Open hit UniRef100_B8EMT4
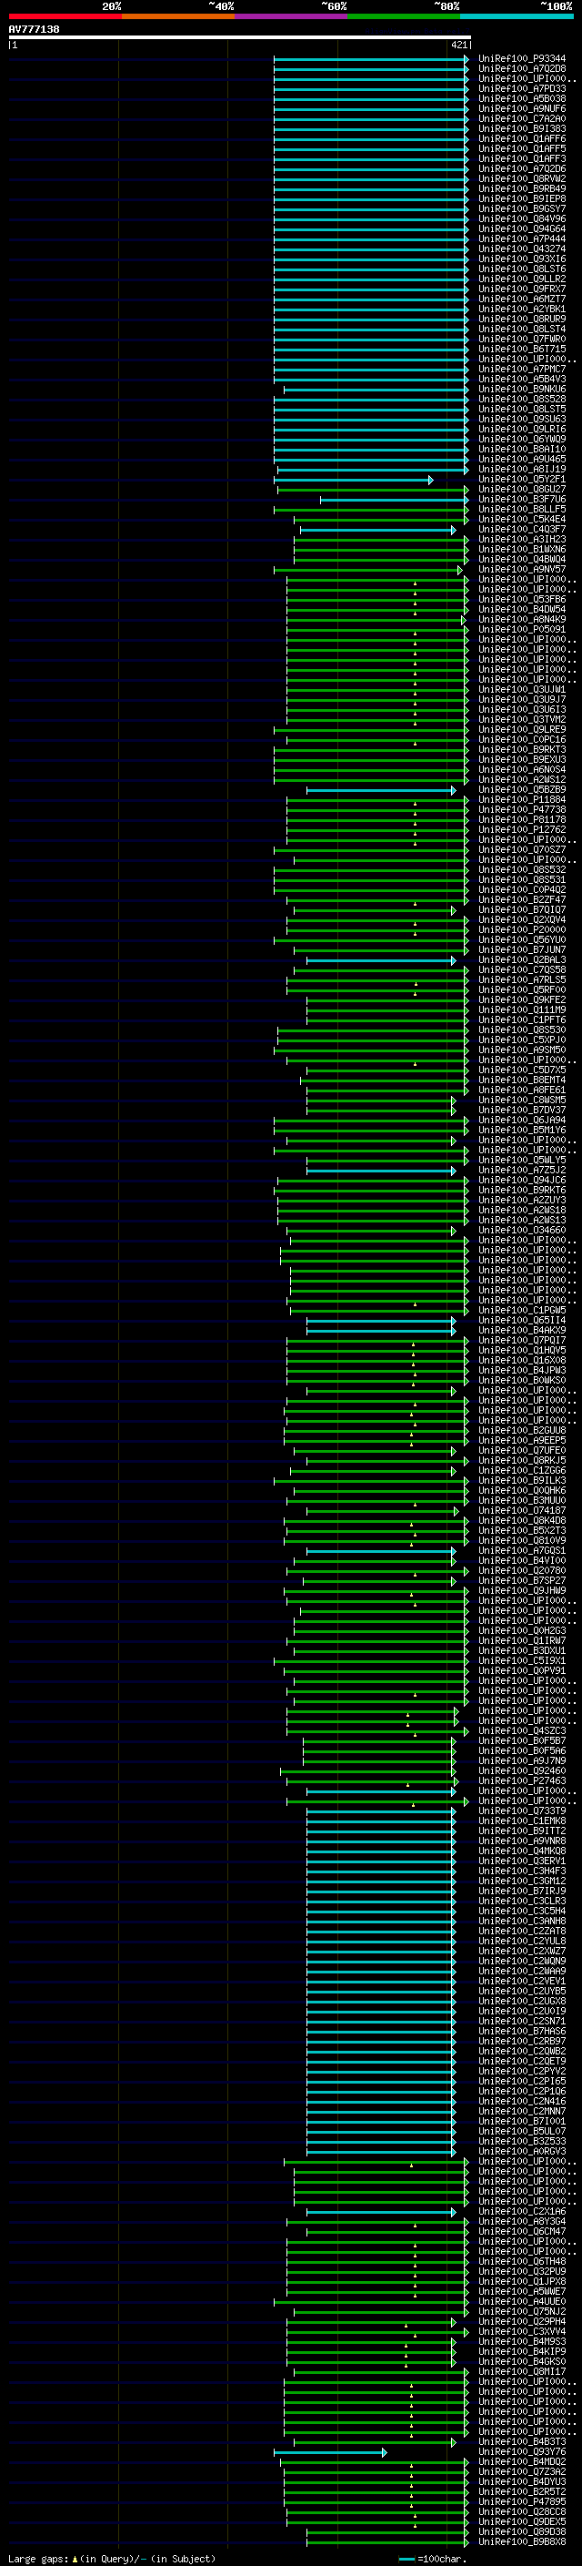This screenshot has width=582, height=2566. (521, 1080)
